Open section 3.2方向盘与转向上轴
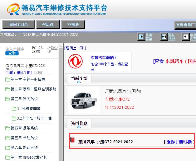196x161 pixels. [x=34, y=118]
